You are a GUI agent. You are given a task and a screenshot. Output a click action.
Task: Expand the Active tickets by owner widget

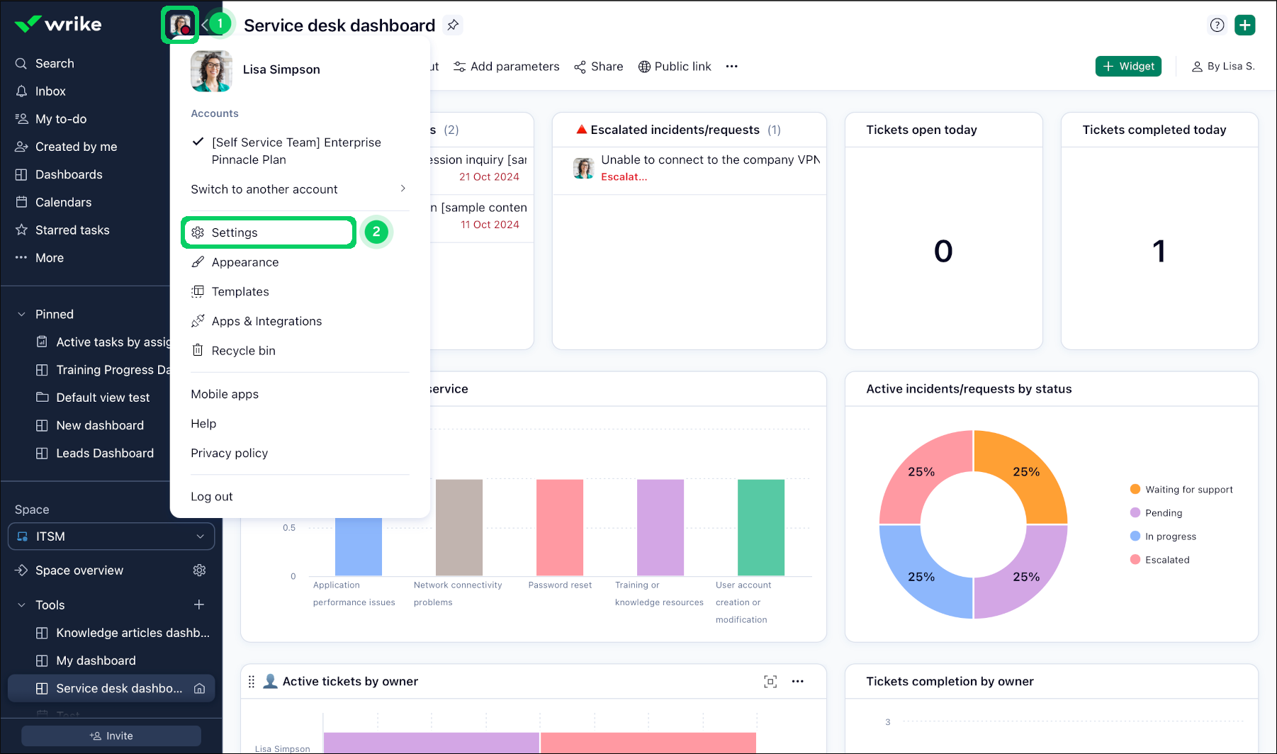(770, 682)
